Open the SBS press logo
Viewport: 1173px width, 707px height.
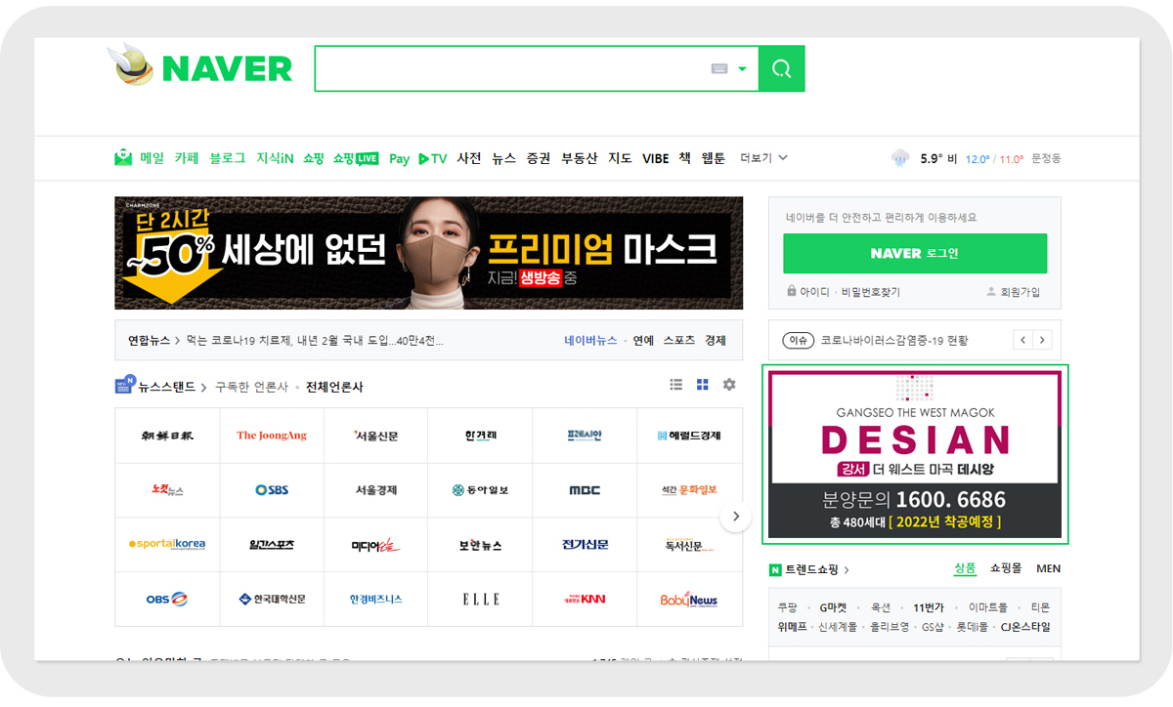pyautogui.click(x=272, y=490)
